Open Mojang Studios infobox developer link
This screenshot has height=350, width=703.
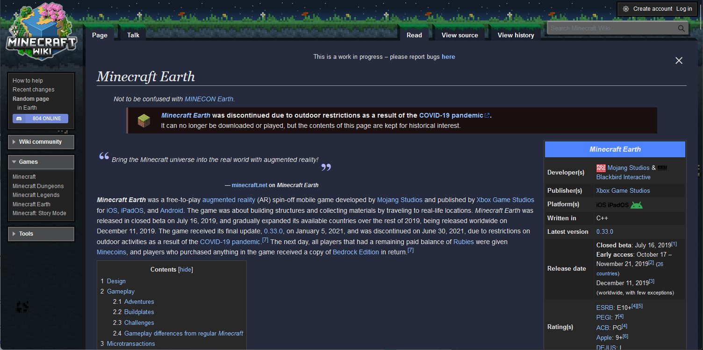[629, 168]
